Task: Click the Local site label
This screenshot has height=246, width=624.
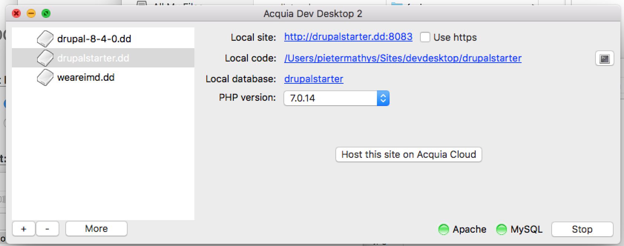Action: [253, 37]
